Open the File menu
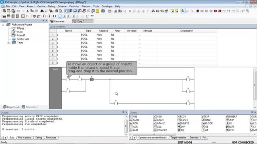The image size is (257, 144). pyautogui.click(x=8, y=6)
